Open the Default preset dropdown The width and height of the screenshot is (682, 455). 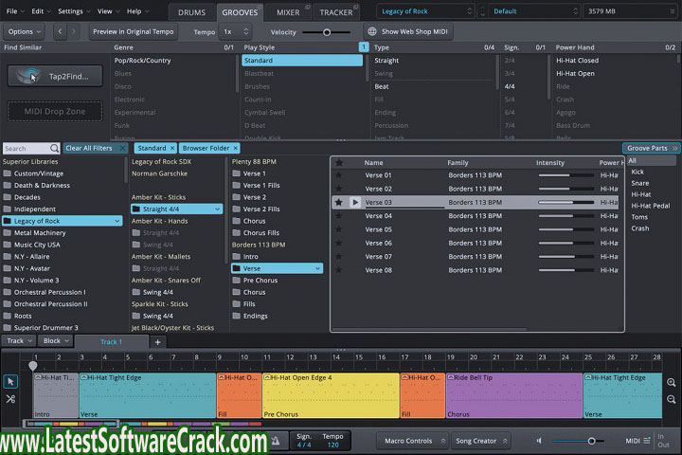pyautogui.click(x=534, y=11)
